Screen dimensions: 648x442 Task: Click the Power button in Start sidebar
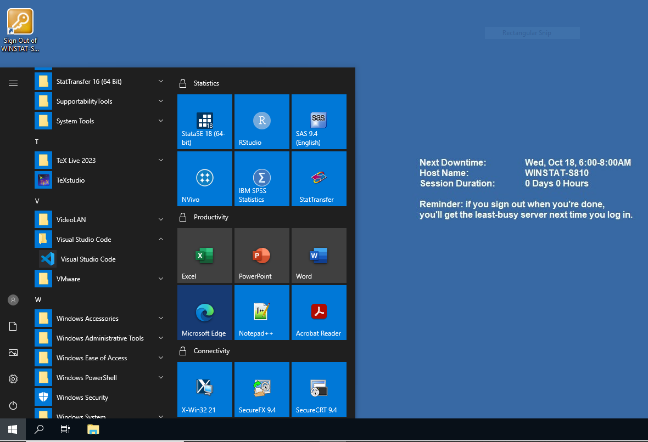point(13,405)
